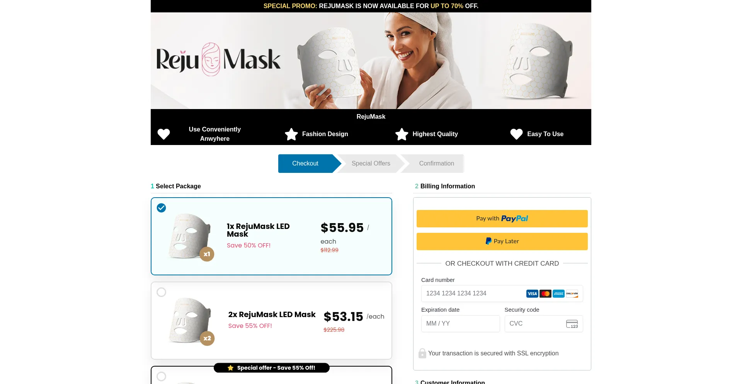Screen dimensions: 742x384
Task: Open the Confirmation step tab
Action: (x=437, y=164)
